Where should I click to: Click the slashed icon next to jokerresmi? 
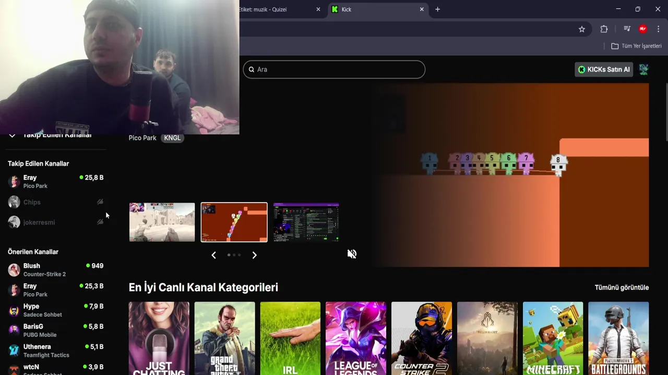click(100, 222)
